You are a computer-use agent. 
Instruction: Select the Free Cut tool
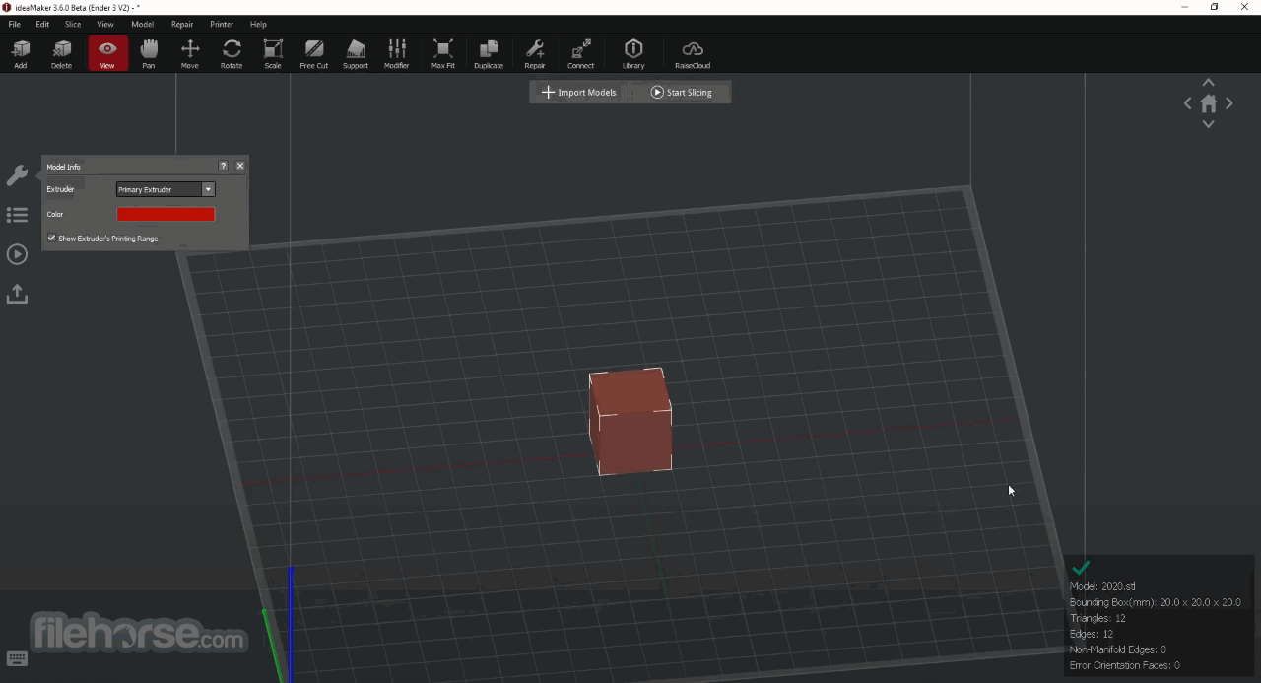point(313,53)
